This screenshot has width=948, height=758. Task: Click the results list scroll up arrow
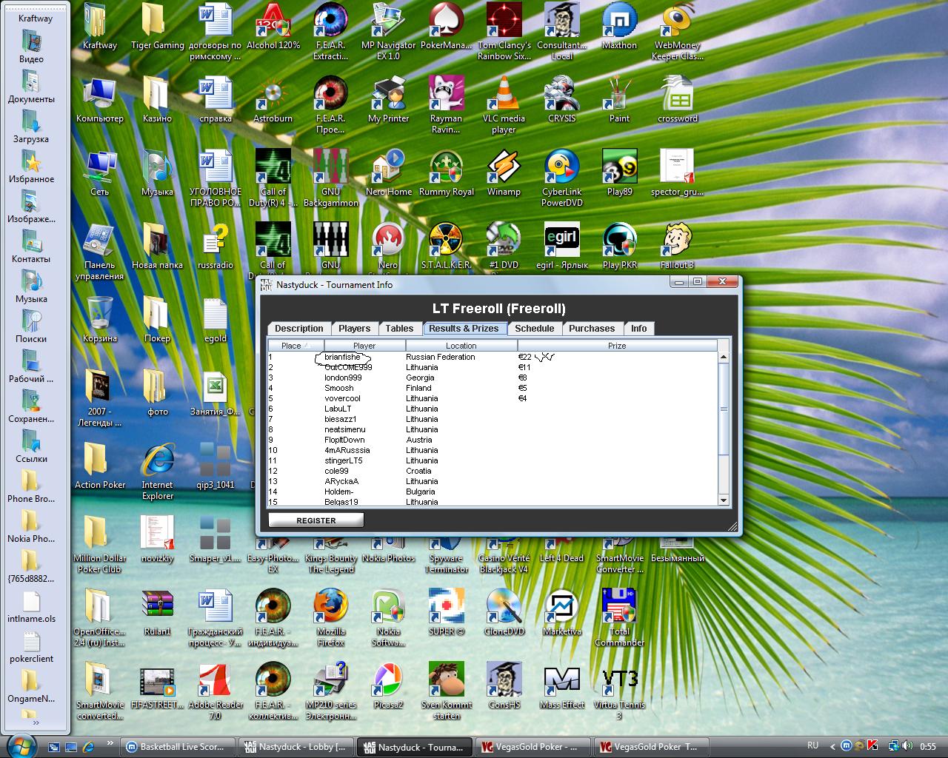pyautogui.click(x=724, y=358)
